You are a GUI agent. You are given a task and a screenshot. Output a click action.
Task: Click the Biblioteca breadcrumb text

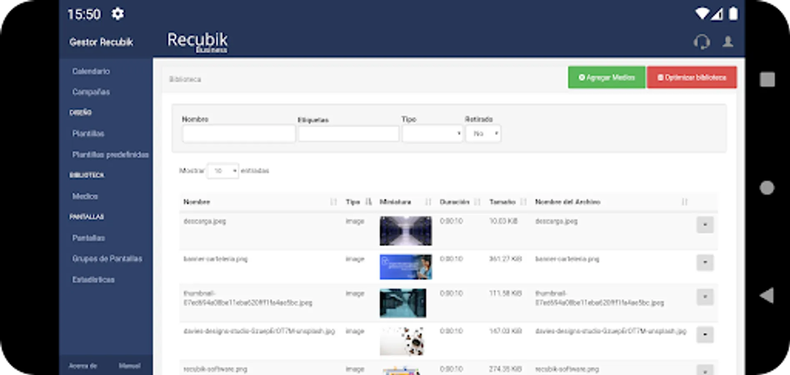[x=185, y=79]
